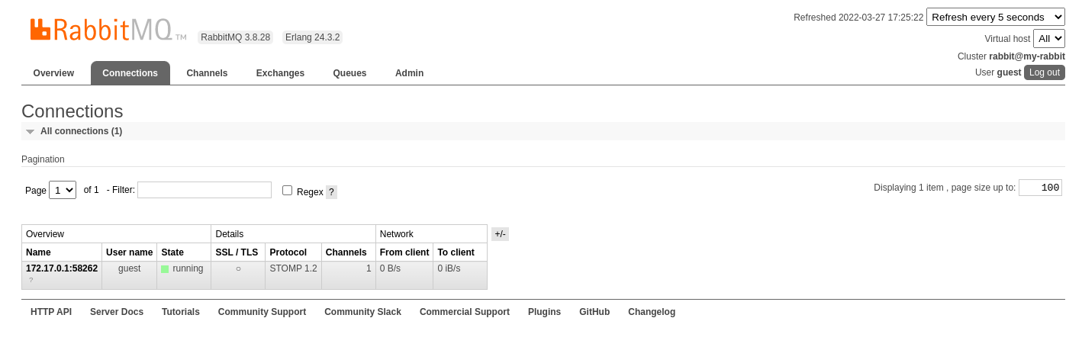Viewport: 1082px width, 347px height.
Task: Click the Log out button
Action: click(x=1045, y=72)
